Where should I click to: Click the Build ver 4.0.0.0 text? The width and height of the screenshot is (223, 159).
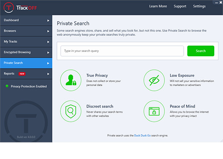click(x=26, y=137)
